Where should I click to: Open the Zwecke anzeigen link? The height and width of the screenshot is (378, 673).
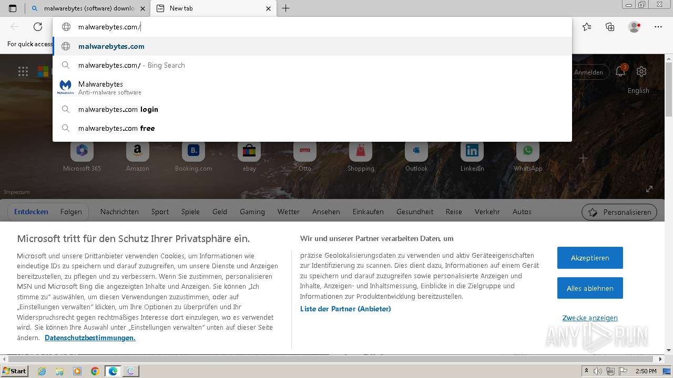590,318
